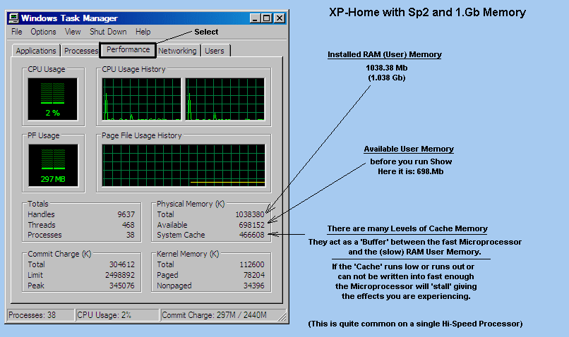Click the Threads value 468

tap(128, 225)
